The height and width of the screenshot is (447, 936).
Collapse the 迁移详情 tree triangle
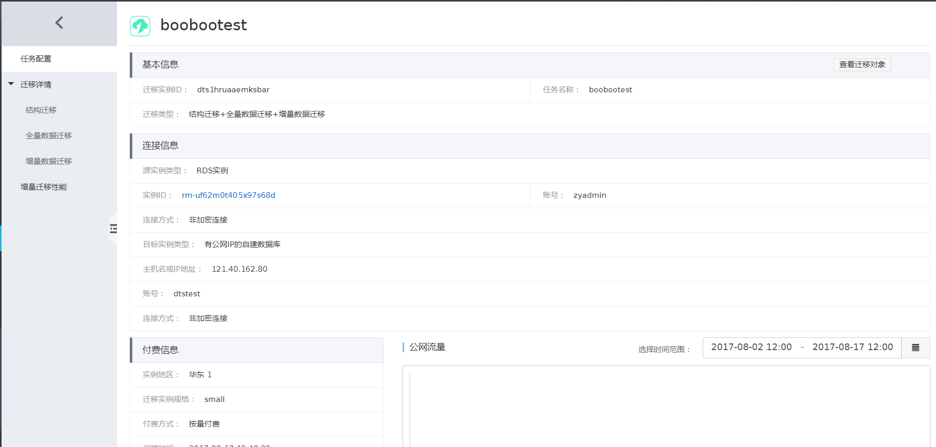11,84
